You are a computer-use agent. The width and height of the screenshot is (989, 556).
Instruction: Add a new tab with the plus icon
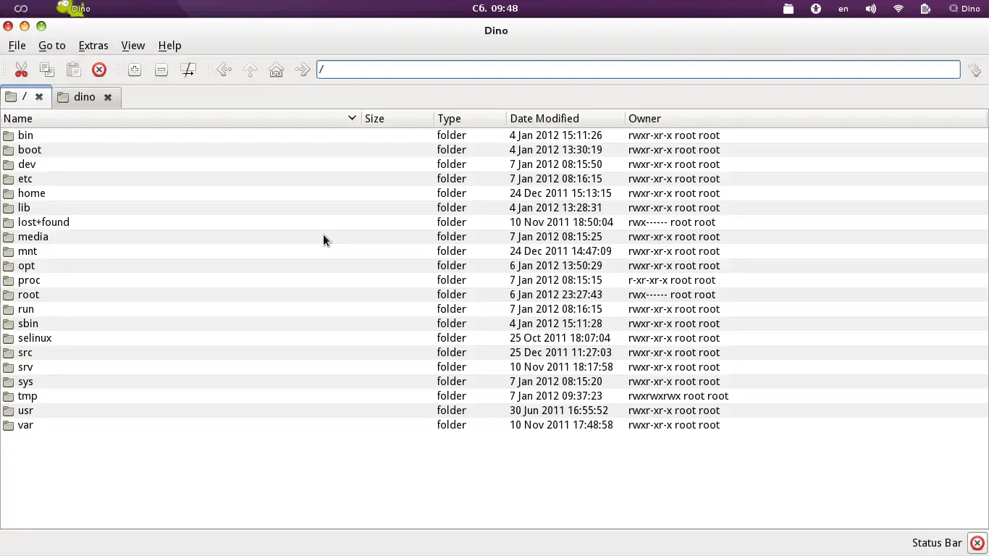tap(135, 69)
